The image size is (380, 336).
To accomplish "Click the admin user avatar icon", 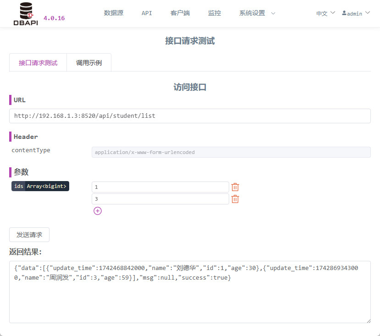I will coord(344,13).
